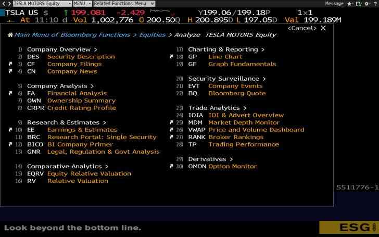Open OMON Option Monitor
The image size is (379, 237).
[x=222, y=166]
